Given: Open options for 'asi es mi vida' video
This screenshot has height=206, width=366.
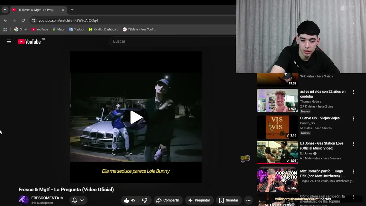Looking at the screenshot, I should coord(354,92).
